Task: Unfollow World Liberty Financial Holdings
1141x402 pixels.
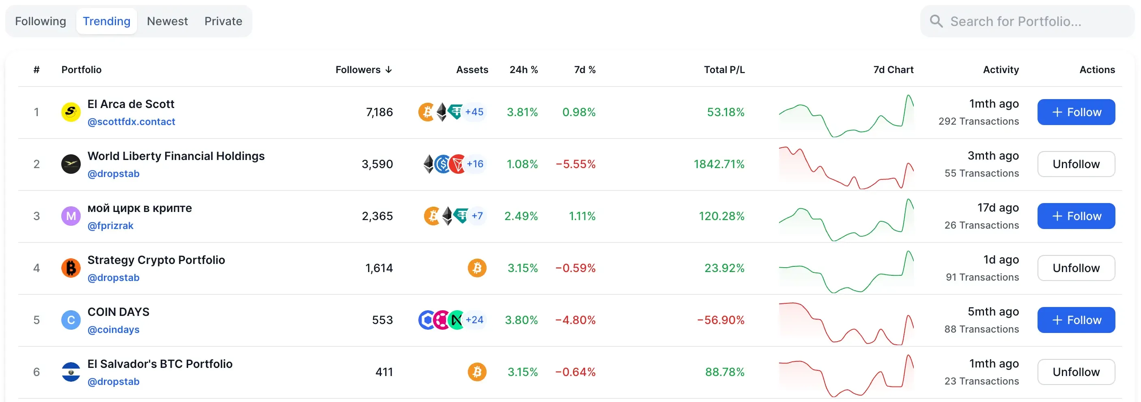Action: 1076,164
